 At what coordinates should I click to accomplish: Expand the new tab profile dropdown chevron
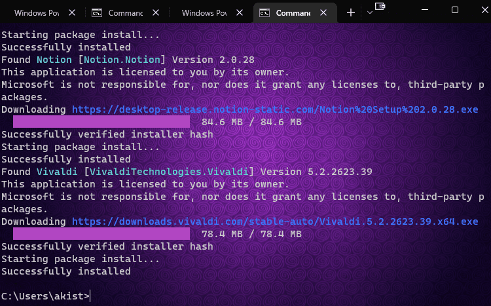click(x=370, y=13)
